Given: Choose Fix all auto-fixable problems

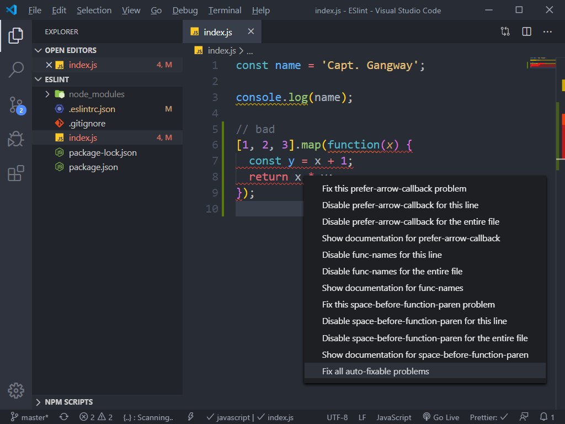Looking at the screenshot, I should coord(425,372).
